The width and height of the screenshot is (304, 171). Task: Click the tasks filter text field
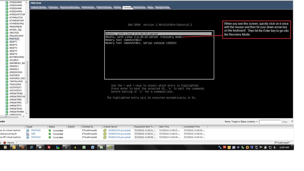[270, 122]
